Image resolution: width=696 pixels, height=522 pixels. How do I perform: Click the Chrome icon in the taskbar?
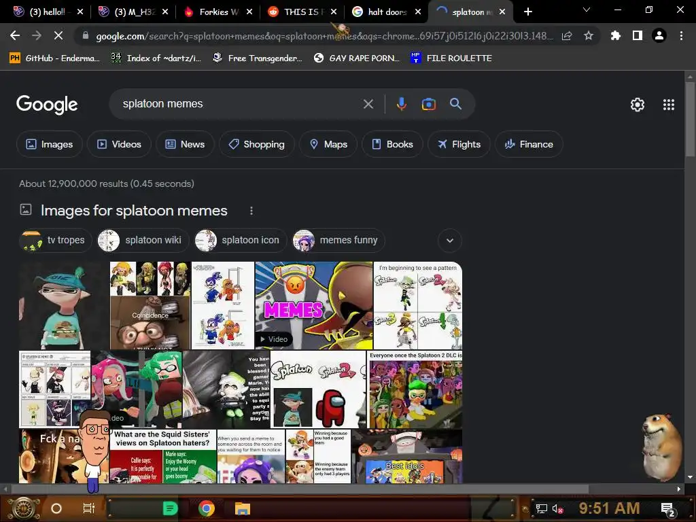click(x=207, y=508)
